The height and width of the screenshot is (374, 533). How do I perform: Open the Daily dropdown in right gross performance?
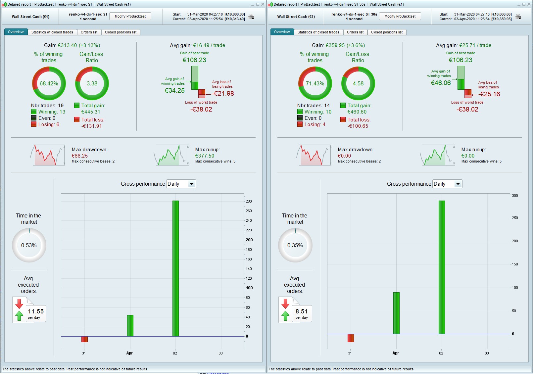pyautogui.click(x=447, y=184)
